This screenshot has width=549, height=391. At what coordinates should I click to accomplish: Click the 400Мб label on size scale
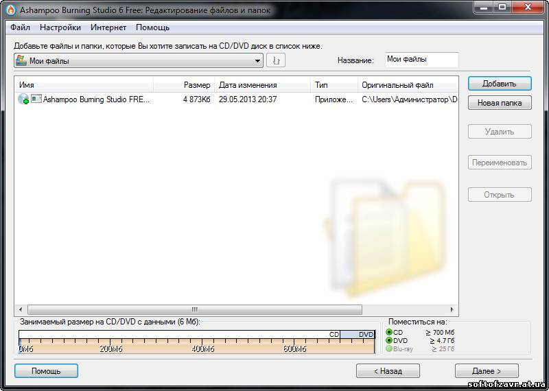(x=203, y=349)
